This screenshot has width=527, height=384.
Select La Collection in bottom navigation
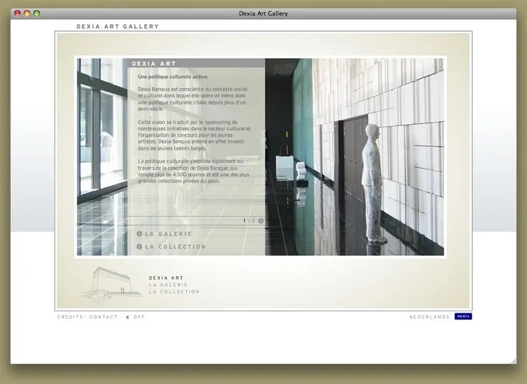point(174,292)
